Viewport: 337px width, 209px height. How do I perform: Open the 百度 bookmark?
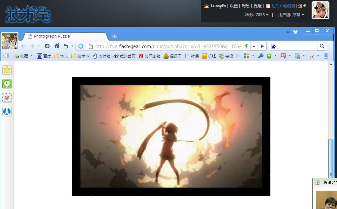coord(44,56)
